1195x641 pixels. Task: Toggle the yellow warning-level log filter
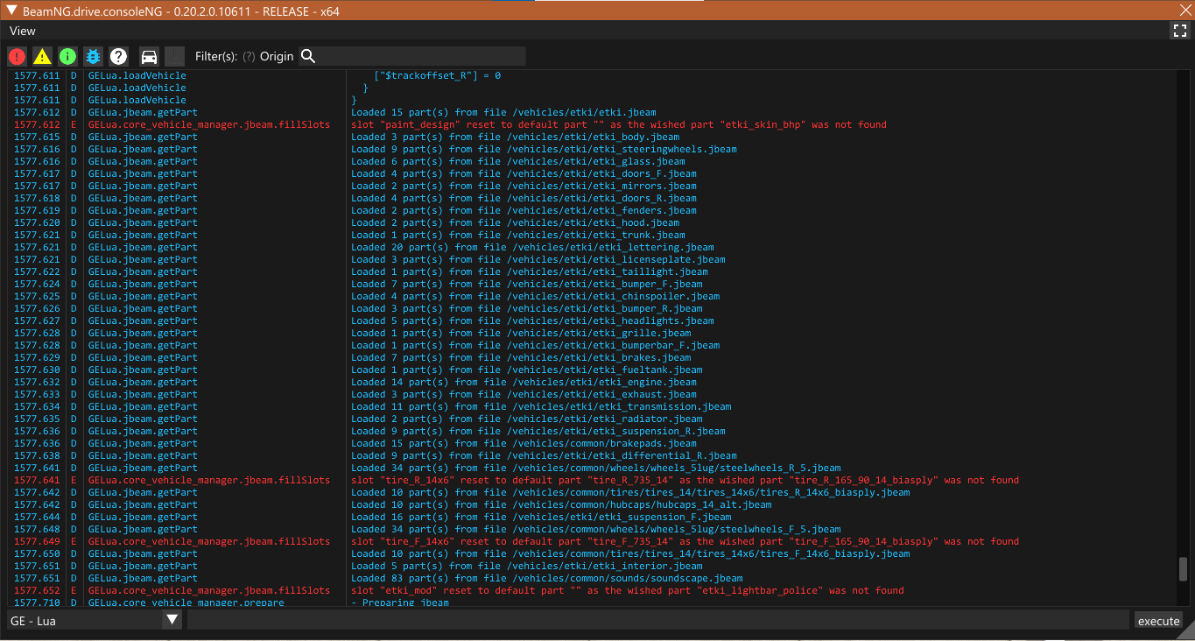pos(42,56)
